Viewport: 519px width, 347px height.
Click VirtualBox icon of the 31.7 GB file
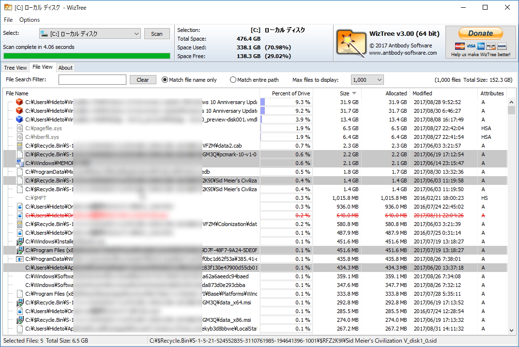[x=19, y=111]
